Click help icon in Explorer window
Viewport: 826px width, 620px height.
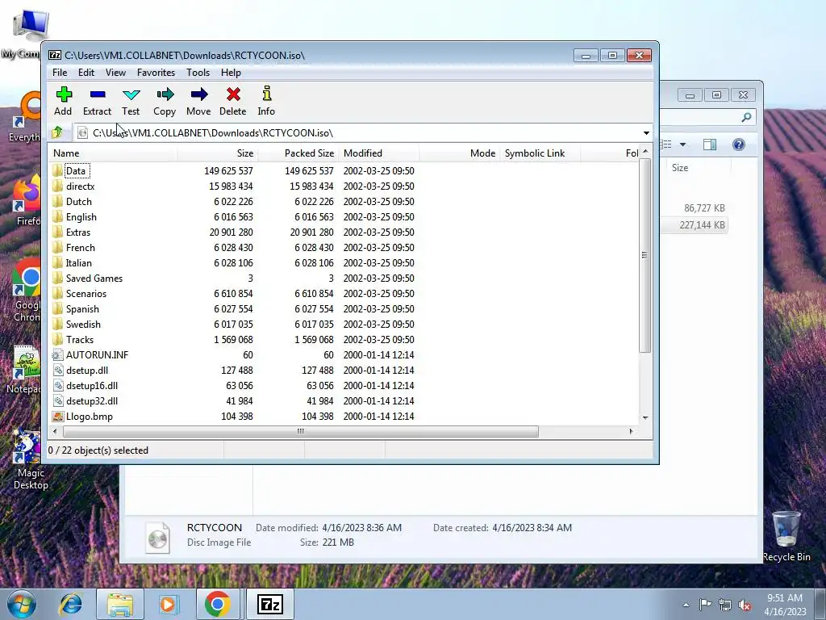pos(739,145)
